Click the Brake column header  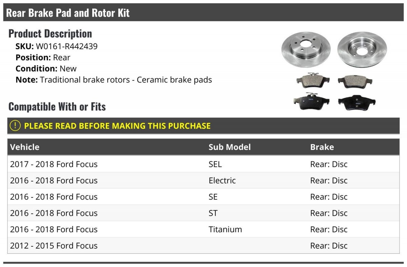pos(322,147)
